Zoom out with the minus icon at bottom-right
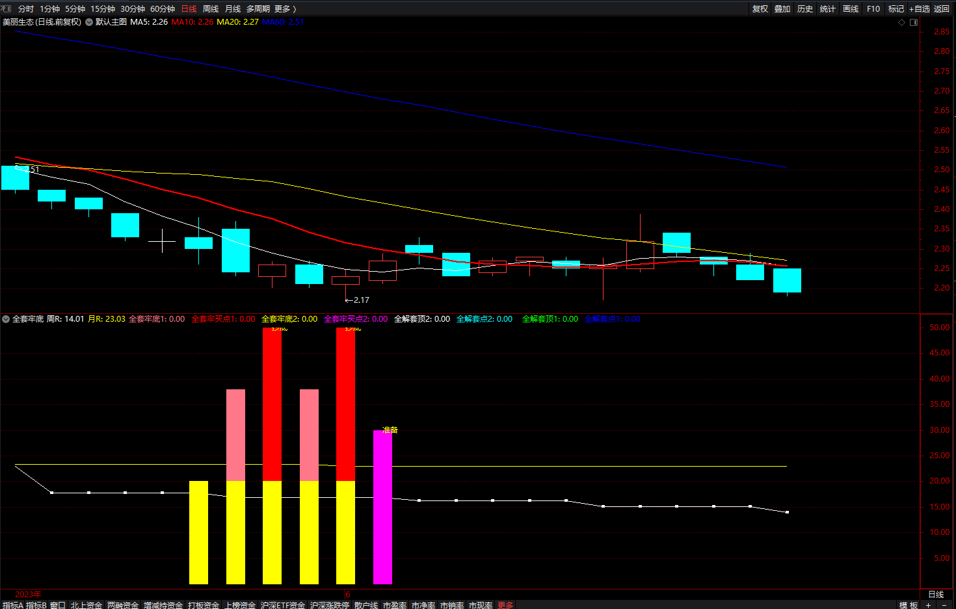 point(944,605)
